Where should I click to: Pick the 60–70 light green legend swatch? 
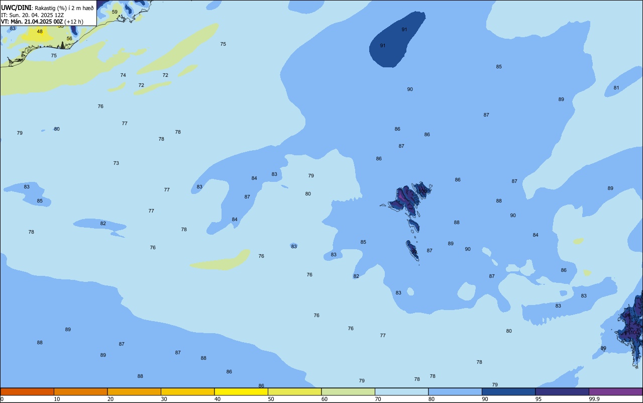[x=348, y=391]
